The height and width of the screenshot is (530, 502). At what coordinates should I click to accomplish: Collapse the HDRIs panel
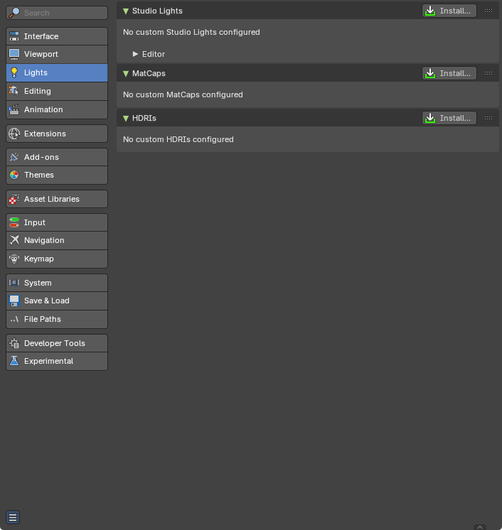[x=126, y=119]
